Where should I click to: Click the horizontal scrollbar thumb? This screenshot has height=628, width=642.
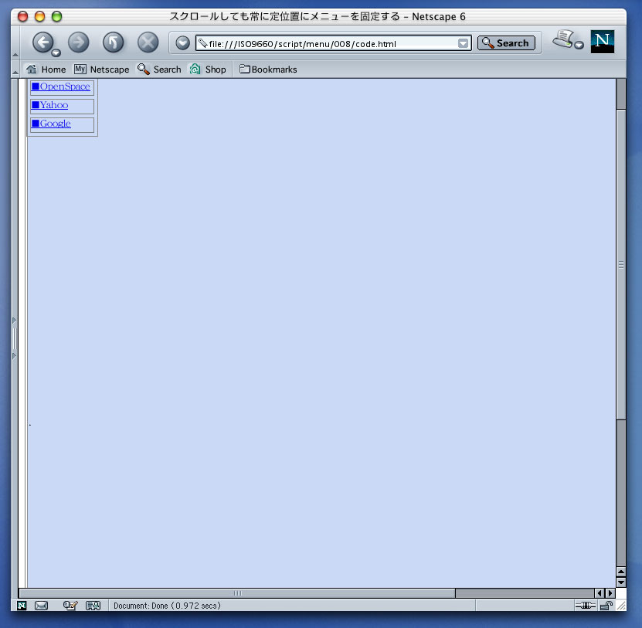pyautogui.click(x=237, y=592)
